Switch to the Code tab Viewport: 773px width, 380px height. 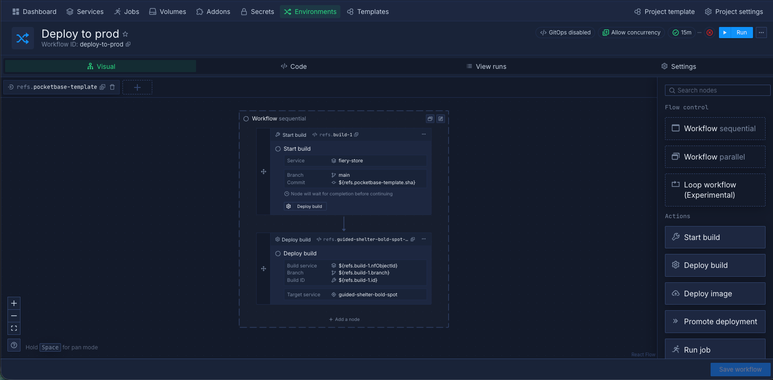click(x=294, y=67)
